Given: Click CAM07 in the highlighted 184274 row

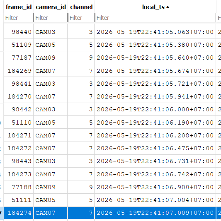Looking at the screenshot, I should coord(45,213).
